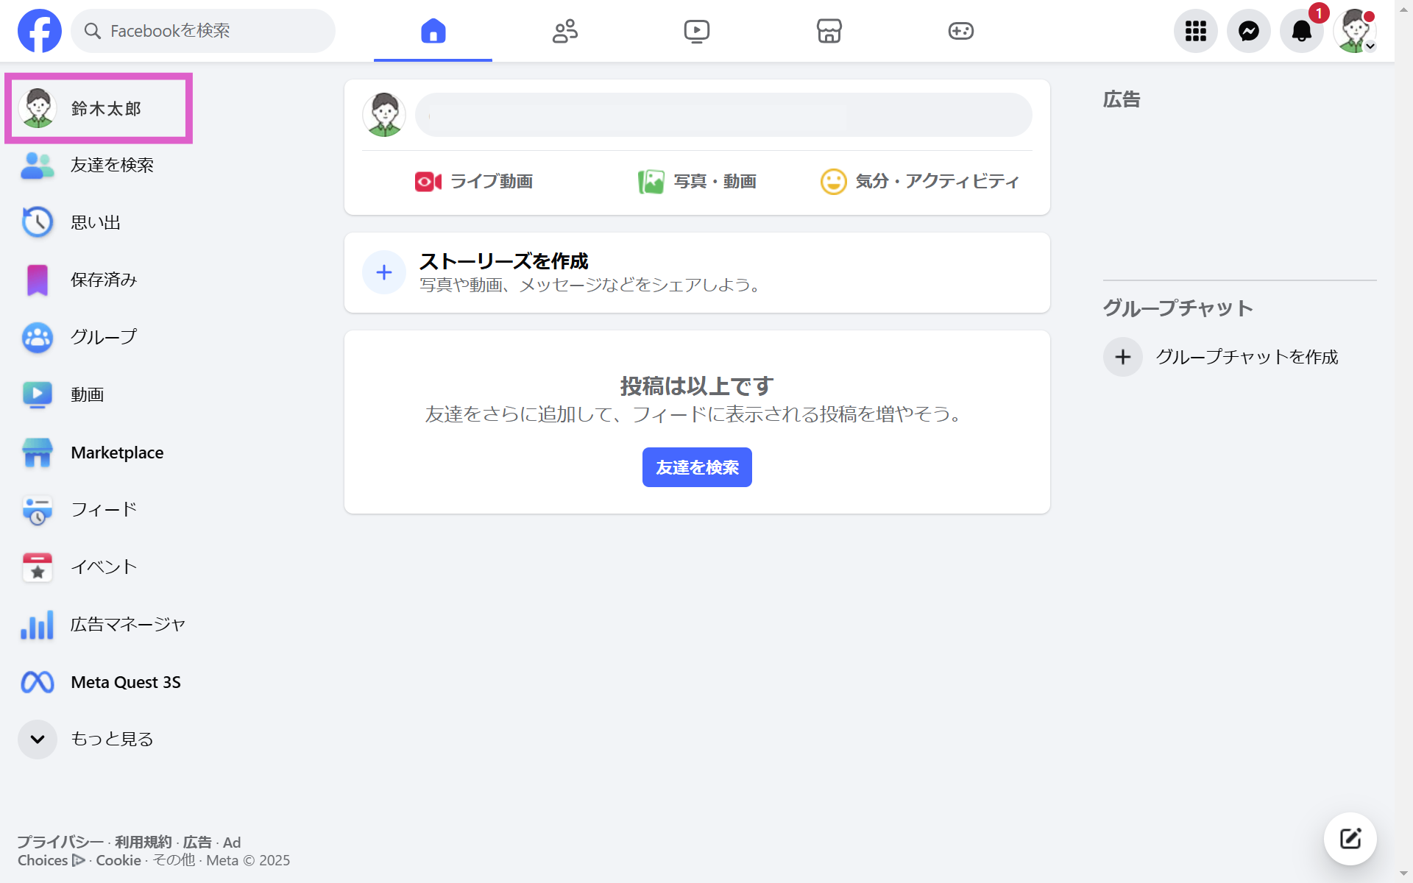This screenshot has width=1413, height=883.
Task: Open the Marketplace storefront icon in top navigation
Action: [829, 31]
